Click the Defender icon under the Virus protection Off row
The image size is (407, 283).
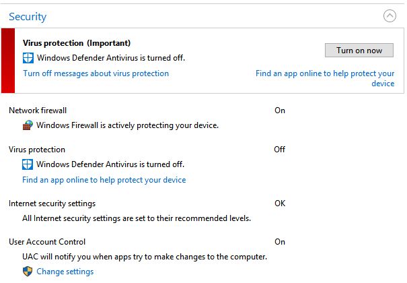[x=28, y=164]
